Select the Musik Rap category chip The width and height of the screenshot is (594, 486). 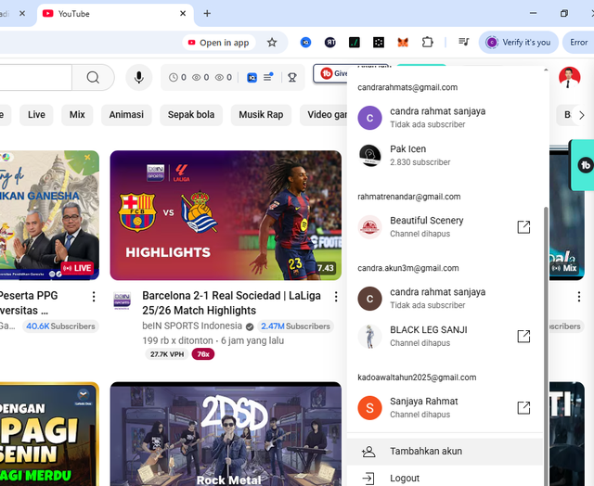[261, 115]
